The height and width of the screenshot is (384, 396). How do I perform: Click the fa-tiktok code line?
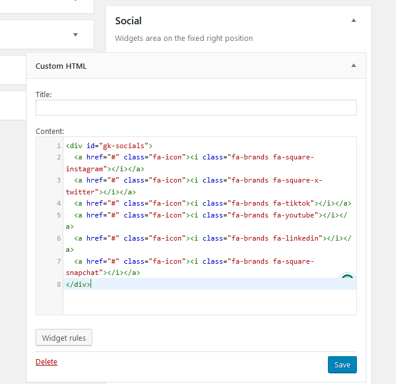coord(212,203)
